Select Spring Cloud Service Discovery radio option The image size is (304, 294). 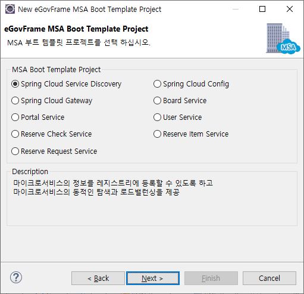point(67,84)
